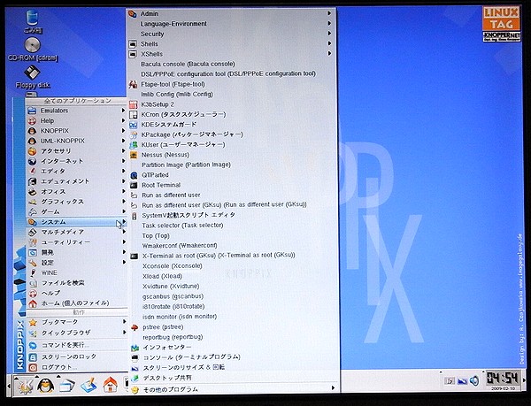This screenshot has height=406, width=531.
Task: Launch DSL/PPPoE configuration tool
Action: click(x=228, y=73)
